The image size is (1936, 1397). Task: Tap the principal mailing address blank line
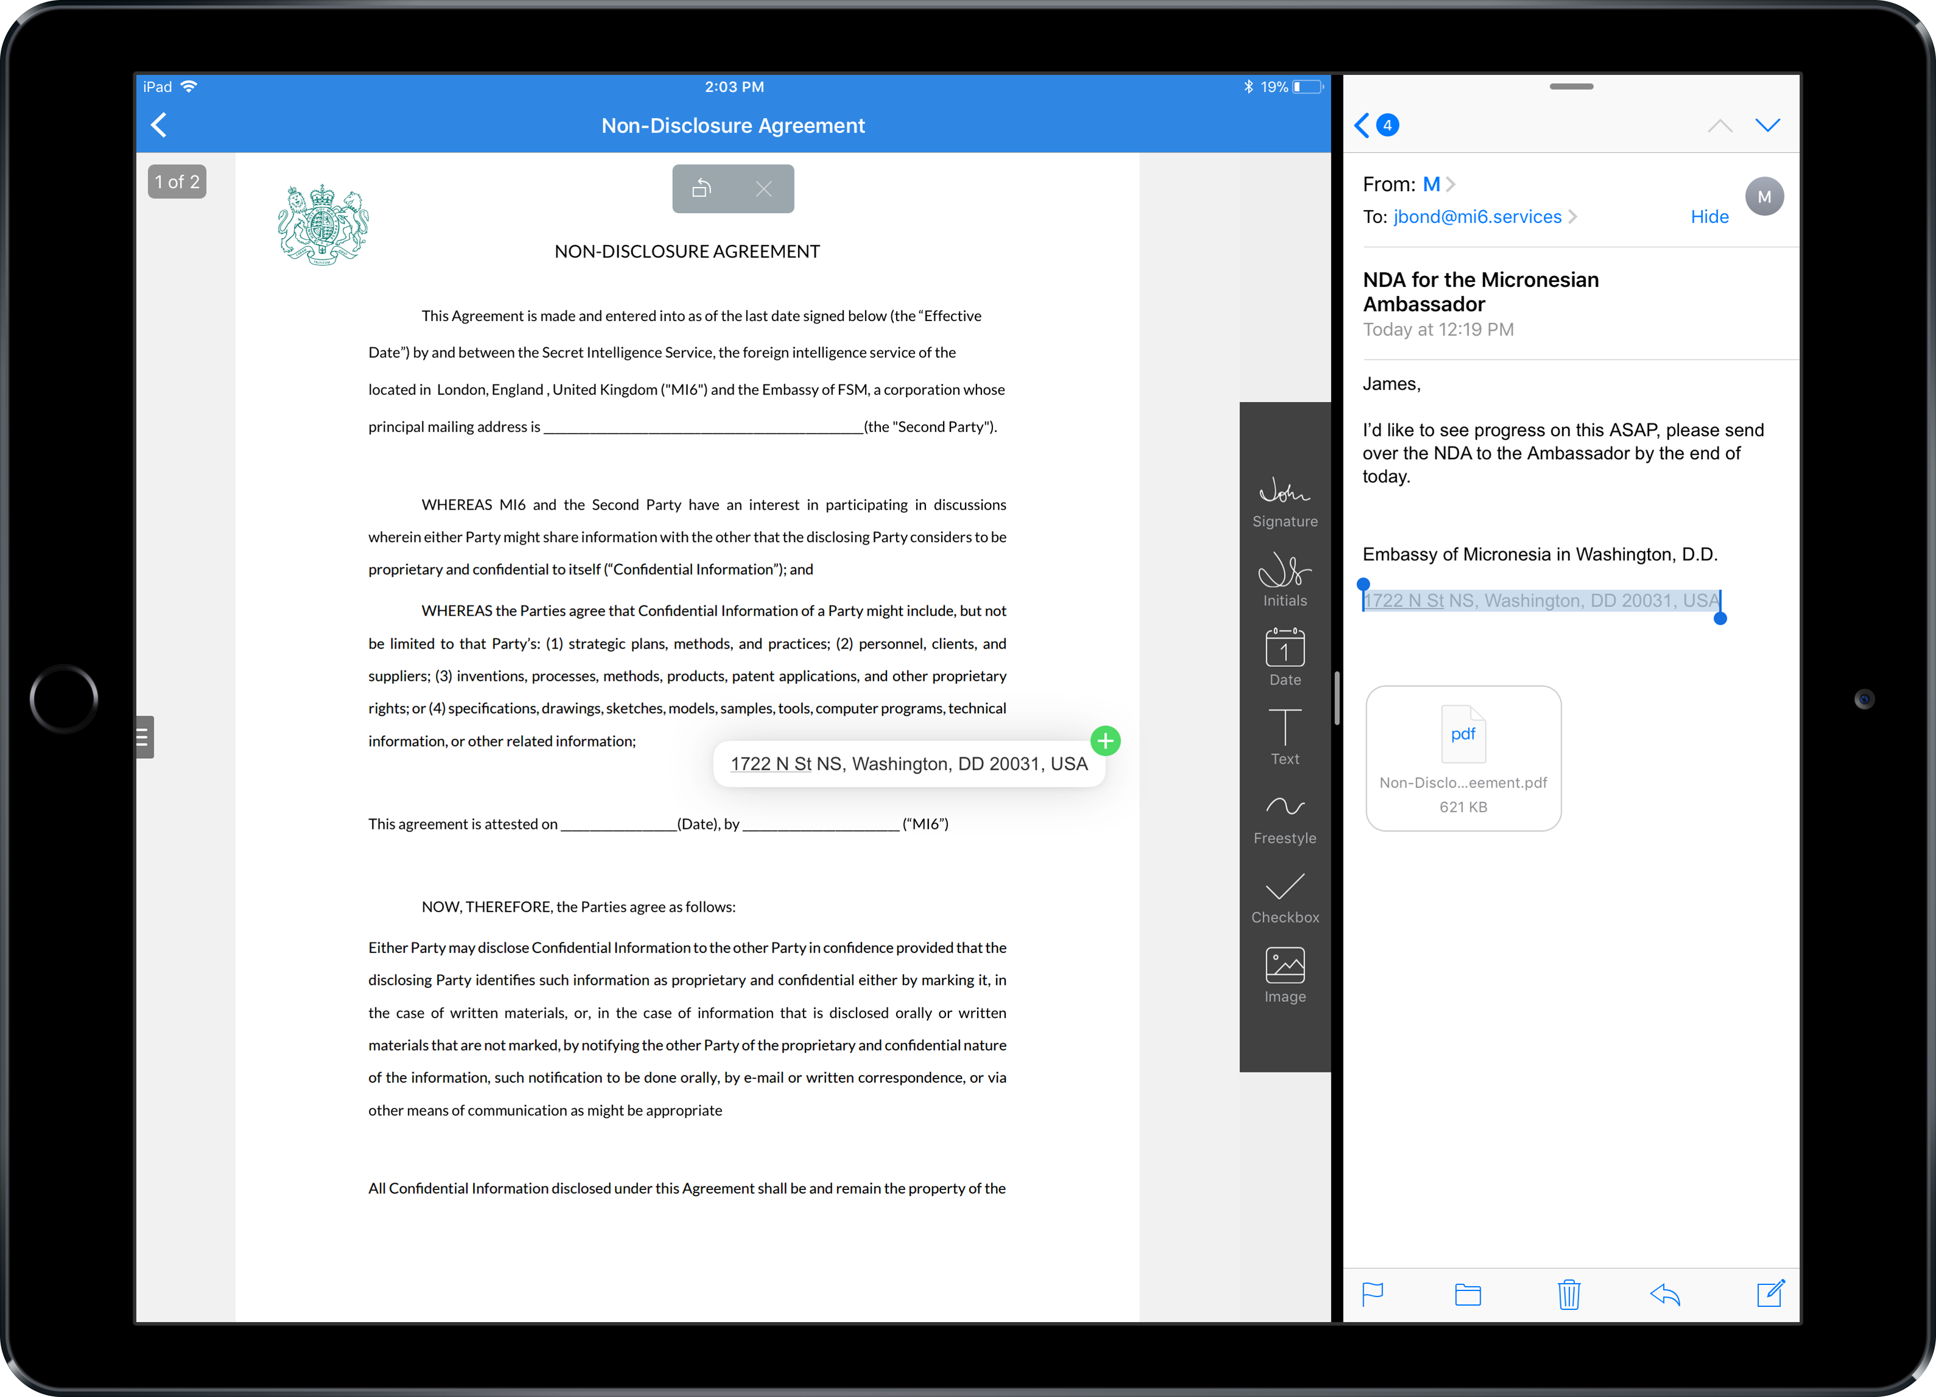tap(703, 427)
